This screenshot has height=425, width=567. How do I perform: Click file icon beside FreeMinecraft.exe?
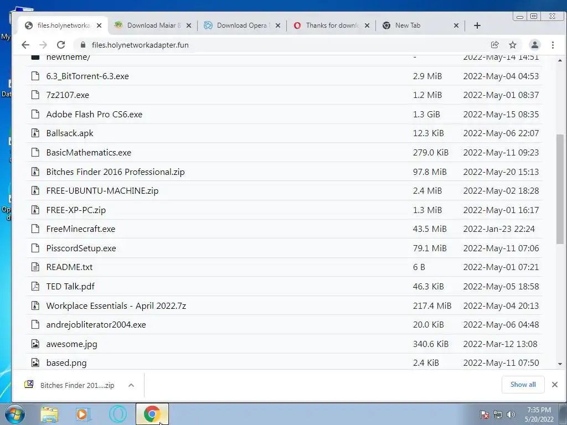coord(35,229)
